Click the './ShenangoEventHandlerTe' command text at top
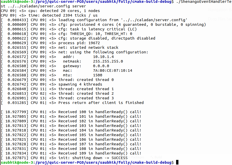Screen dimensions: 232x165 [x=204, y=2]
